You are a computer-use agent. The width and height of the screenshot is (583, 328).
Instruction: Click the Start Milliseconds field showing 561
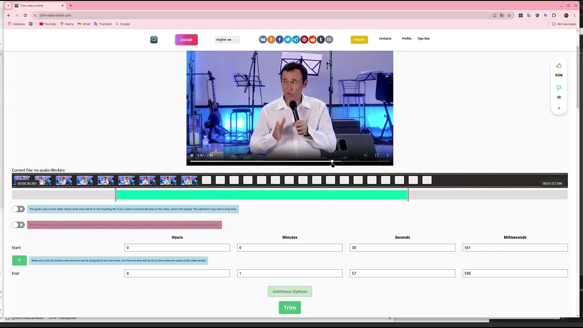(x=515, y=248)
